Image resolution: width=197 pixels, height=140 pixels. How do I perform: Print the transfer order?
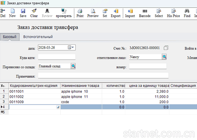pos(80,13)
